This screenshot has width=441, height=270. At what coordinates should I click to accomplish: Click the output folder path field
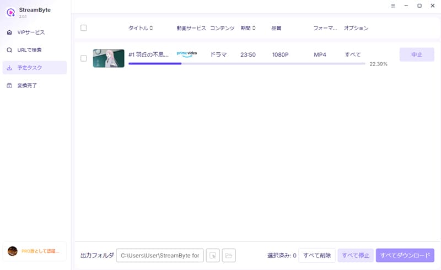[160, 255]
